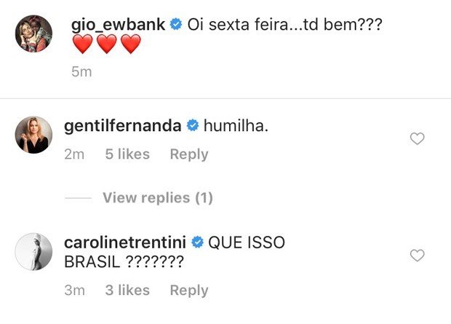451x324 pixels.
Task: Click verified badge next to gio_ewbank
Action: click(x=175, y=25)
